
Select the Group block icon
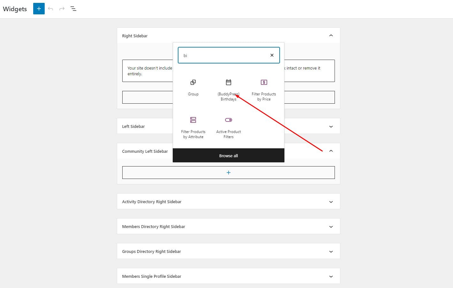point(193,87)
